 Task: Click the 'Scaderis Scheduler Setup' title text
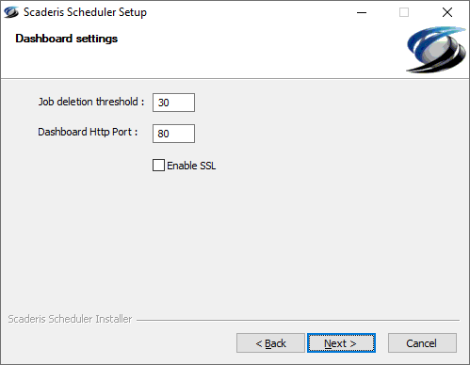[x=85, y=12]
